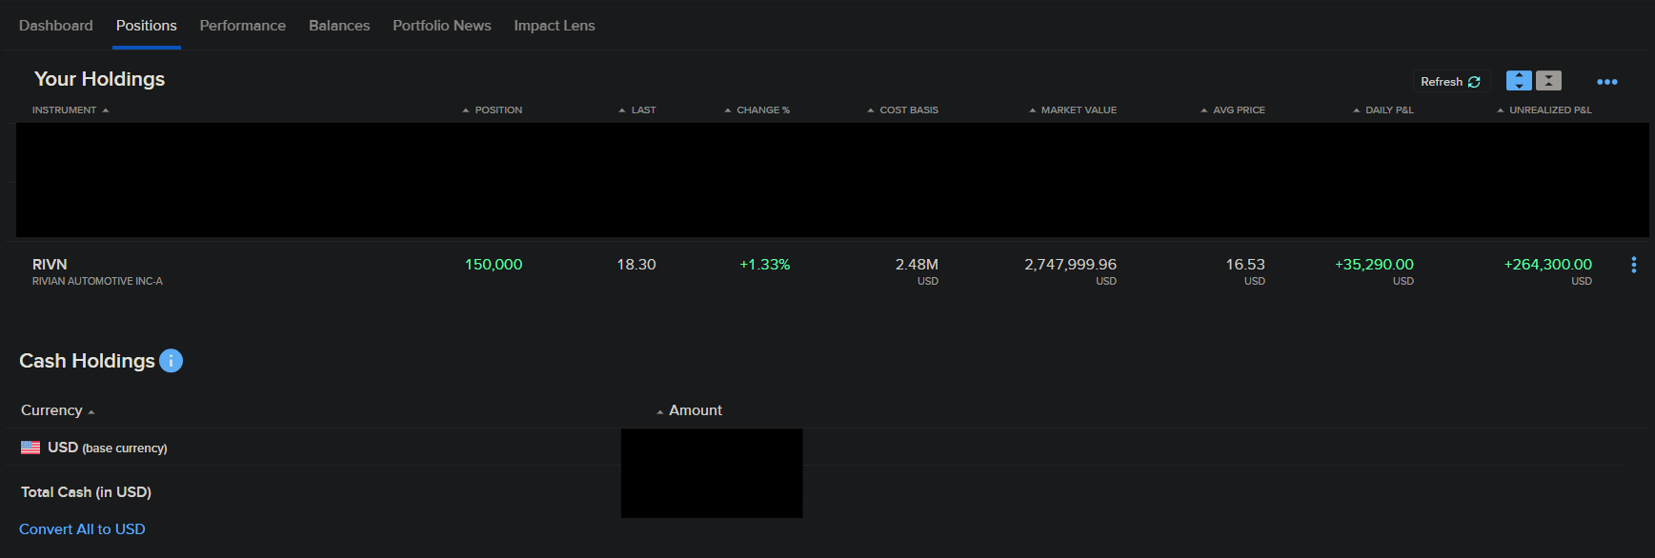Sort holdings by Market Value column
Image resolution: width=1655 pixels, height=558 pixels.
point(1079,110)
